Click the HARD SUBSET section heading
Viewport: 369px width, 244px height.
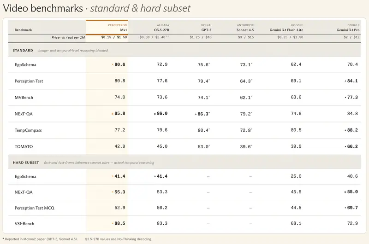click(26, 163)
